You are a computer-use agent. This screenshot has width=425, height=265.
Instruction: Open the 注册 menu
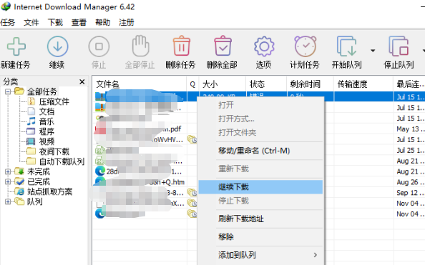click(127, 22)
